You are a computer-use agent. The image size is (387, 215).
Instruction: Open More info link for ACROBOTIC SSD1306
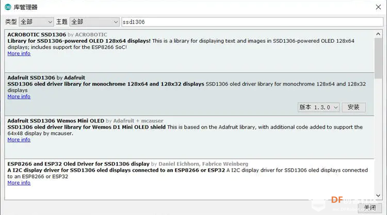tap(19, 53)
